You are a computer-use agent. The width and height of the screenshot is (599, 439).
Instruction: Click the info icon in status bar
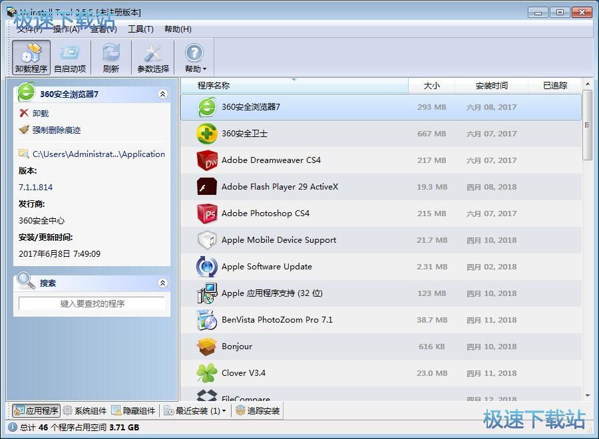[x=13, y=427]
